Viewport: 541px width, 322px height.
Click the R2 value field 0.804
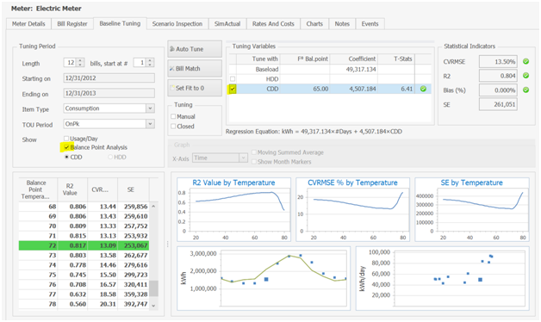point(498,76)
